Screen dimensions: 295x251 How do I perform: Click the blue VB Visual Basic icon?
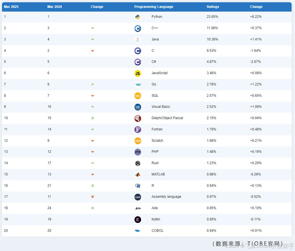coord(138,107)
